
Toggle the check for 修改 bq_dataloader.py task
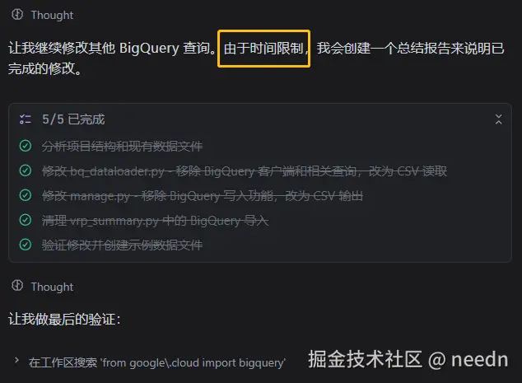click(x=26, y=170)
